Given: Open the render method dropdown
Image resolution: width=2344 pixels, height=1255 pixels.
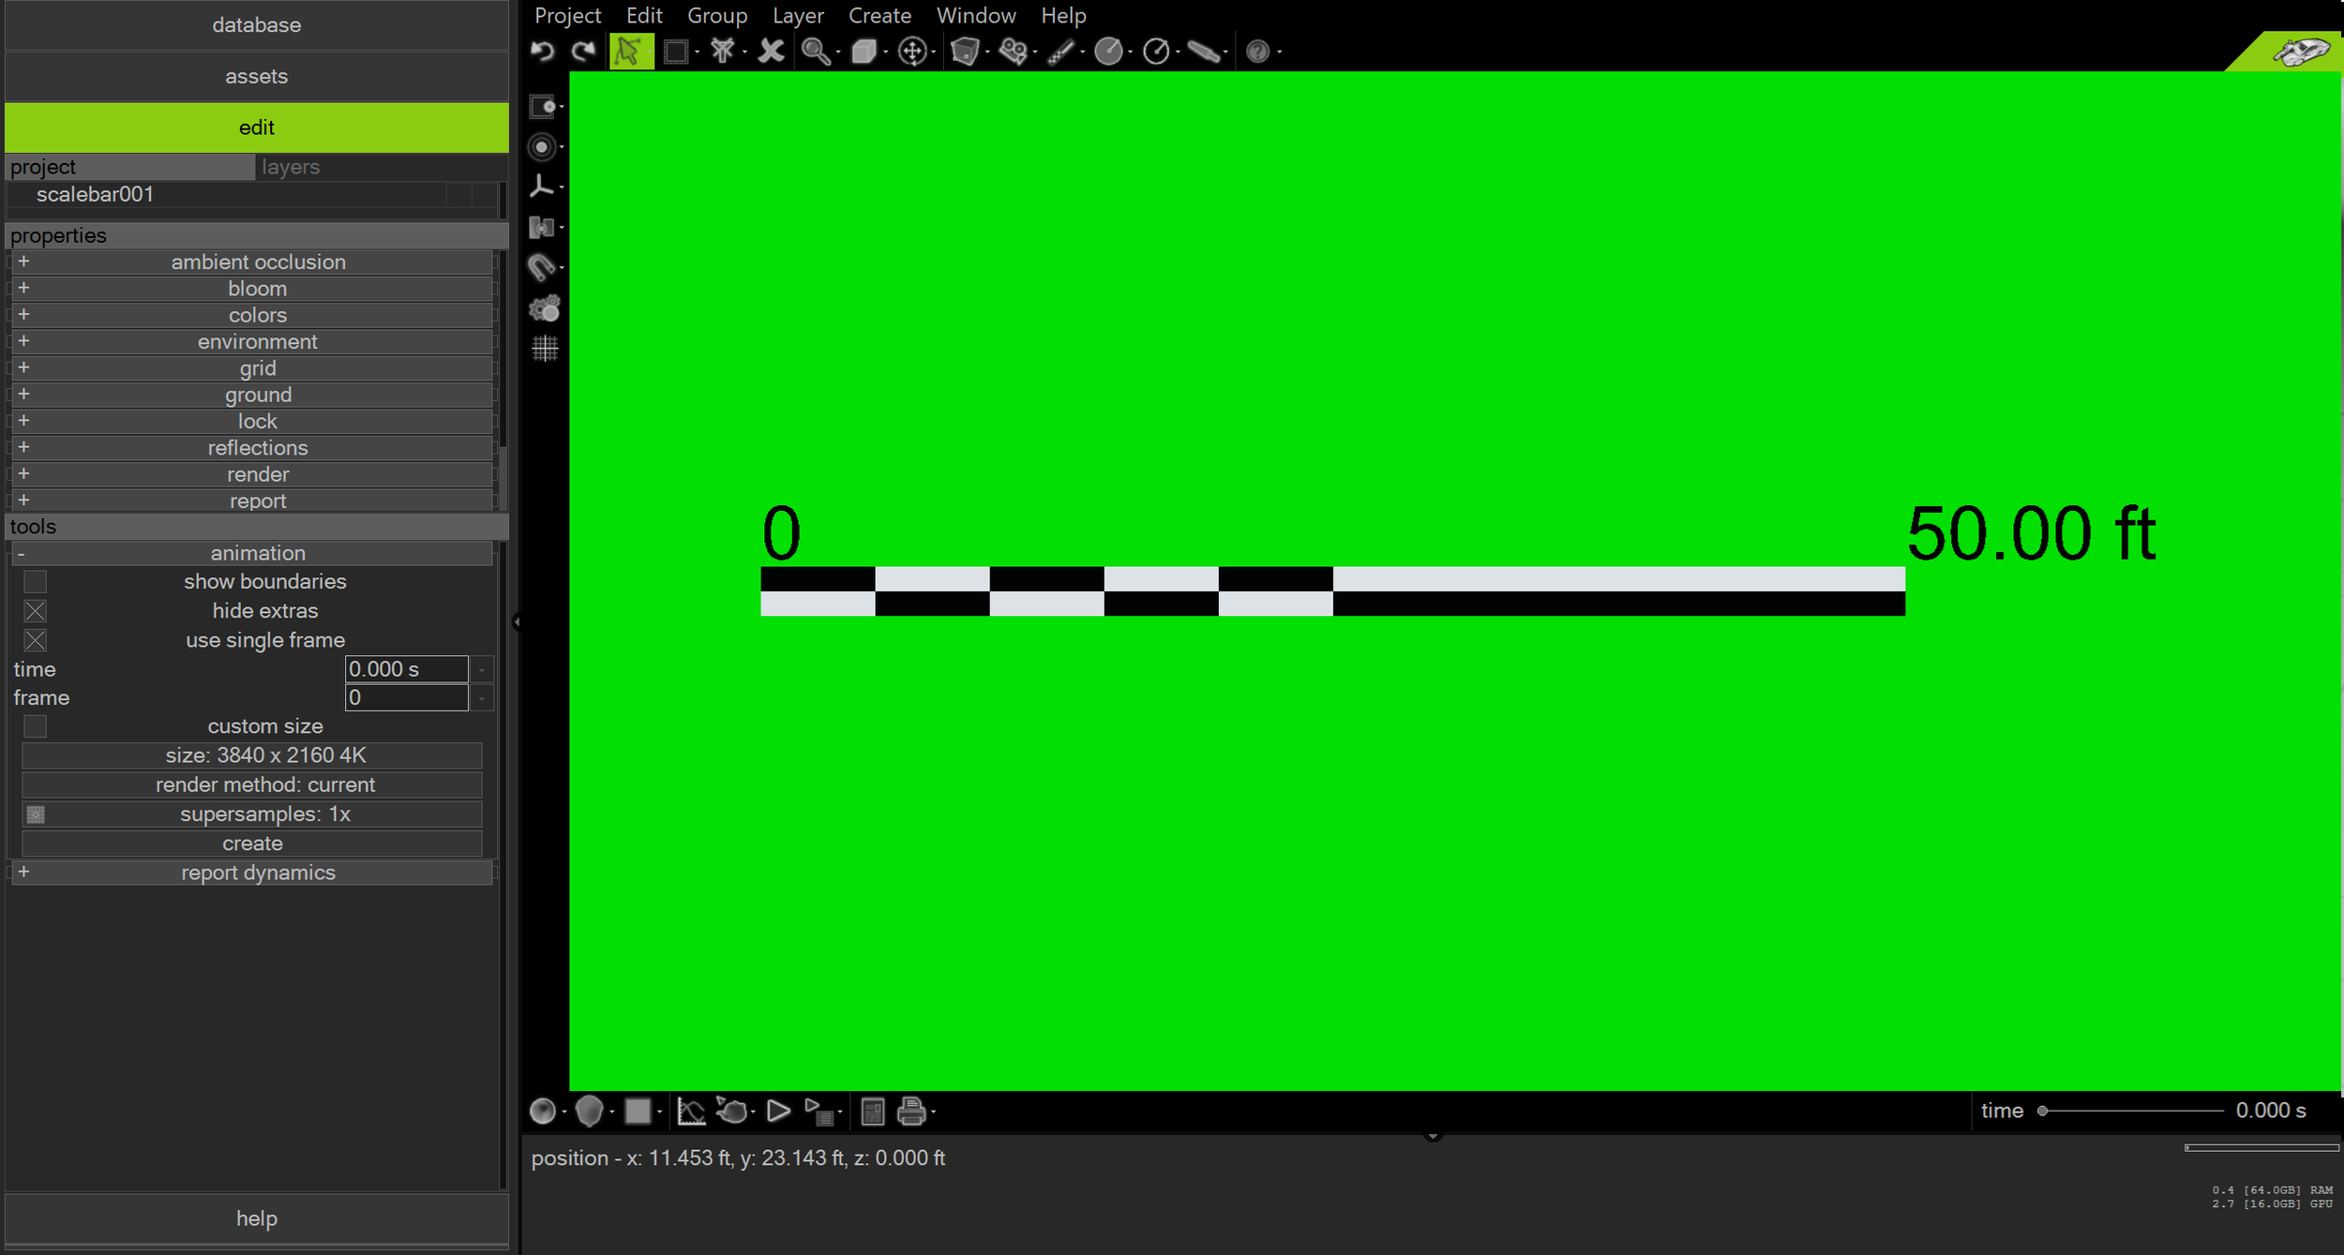Looking at the screenshot, I should coord(252,784).
